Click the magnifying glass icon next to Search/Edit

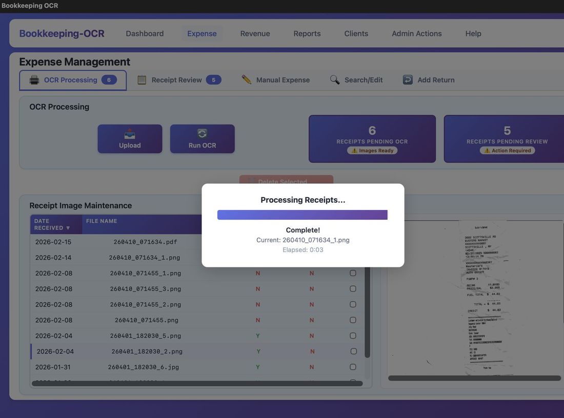coord(334,79)
